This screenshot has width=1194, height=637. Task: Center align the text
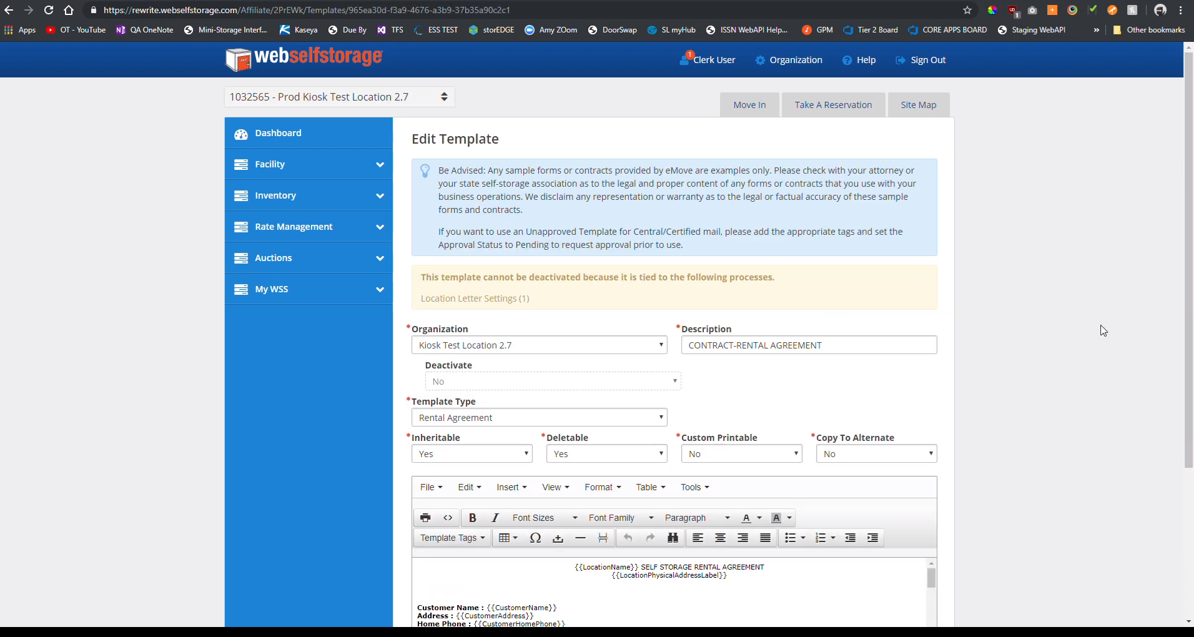pos(720,538)
